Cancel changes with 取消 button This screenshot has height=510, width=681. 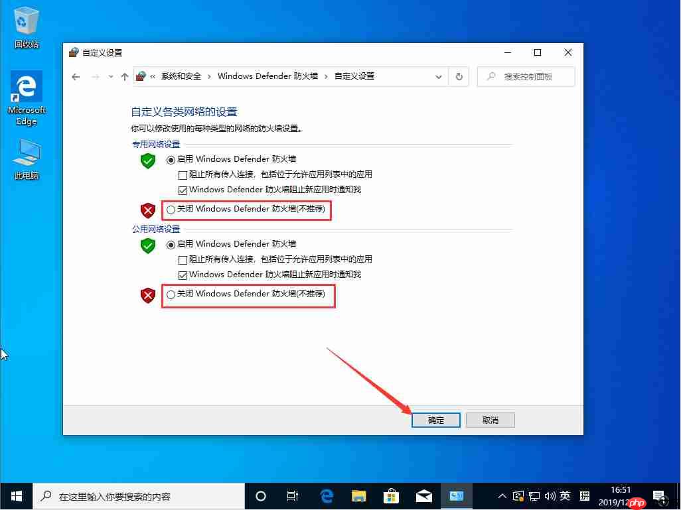coord(491,420)
